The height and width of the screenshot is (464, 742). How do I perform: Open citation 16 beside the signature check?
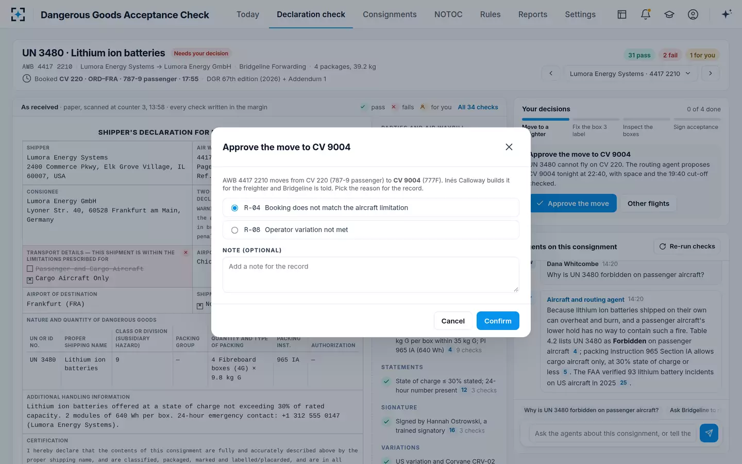point(452,430)
